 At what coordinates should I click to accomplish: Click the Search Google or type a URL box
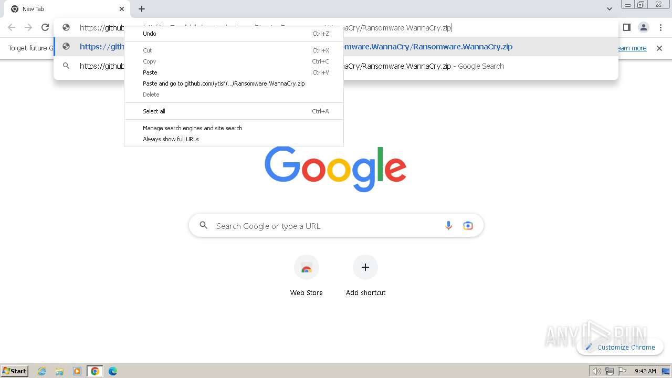coord(336,226)
